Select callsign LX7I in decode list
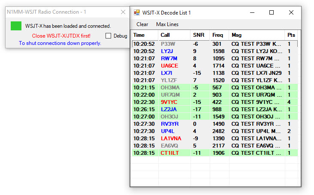The width and height of the screenshot is (314, 195). point(166,73)
